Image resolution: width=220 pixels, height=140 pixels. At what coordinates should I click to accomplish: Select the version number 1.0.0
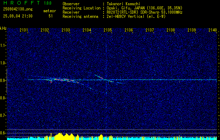click(48, 3)
